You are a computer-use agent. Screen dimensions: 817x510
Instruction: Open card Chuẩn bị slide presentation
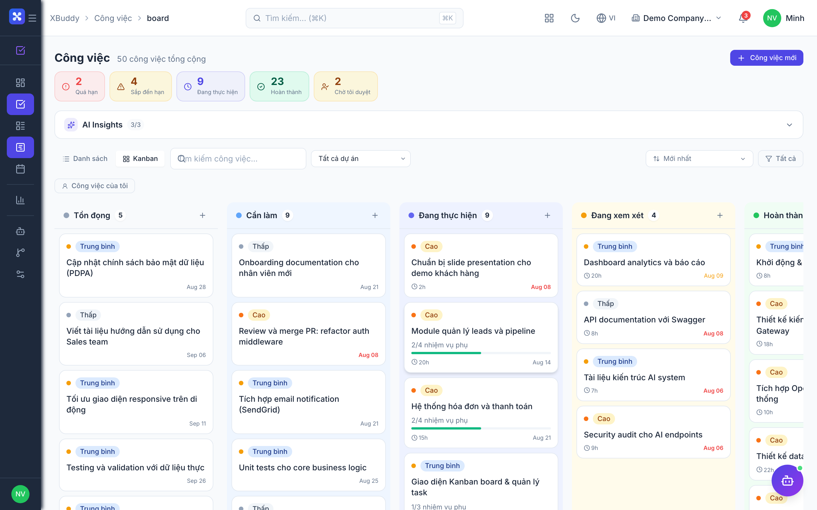click(481, 265)
